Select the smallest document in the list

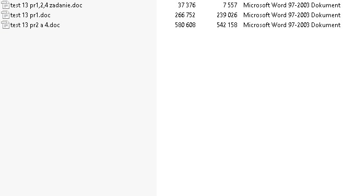click(x=46, y=5)
